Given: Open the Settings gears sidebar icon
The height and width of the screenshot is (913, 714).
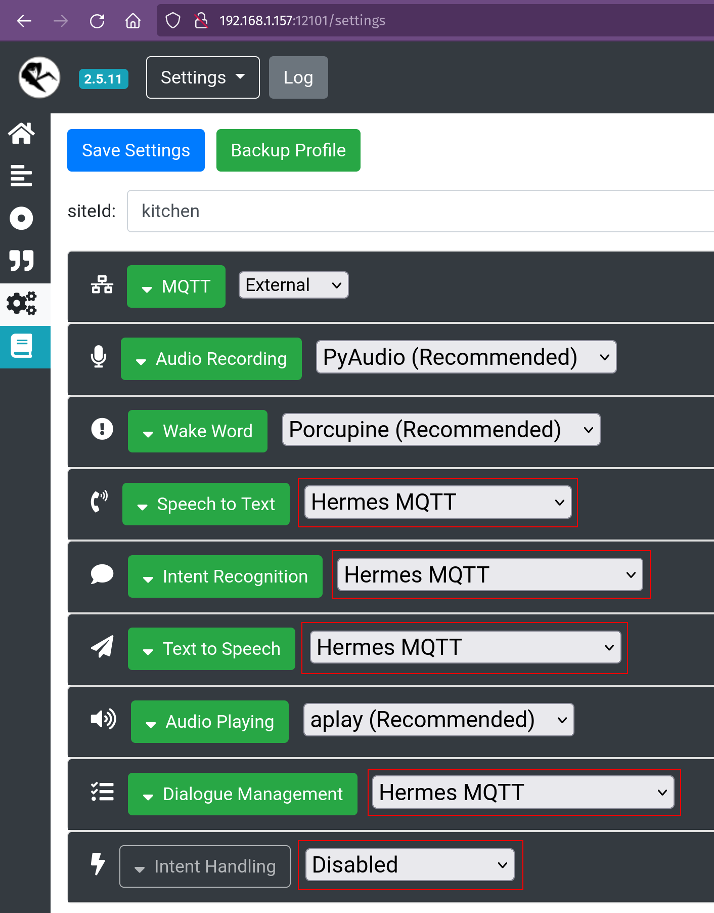Looking at the screenshot, I should pos(22,303).
